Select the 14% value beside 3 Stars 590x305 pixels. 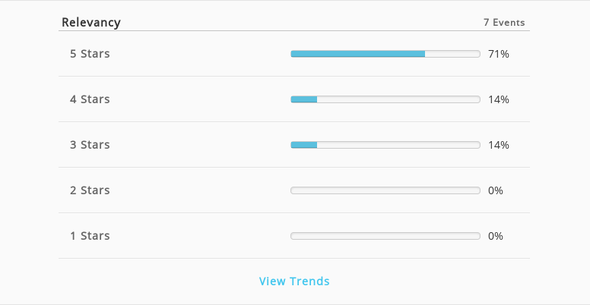click(499, 145)
